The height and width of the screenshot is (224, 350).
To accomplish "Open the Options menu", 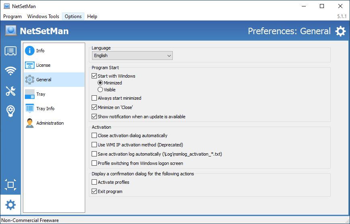I will pyautogui.click(x=73, y=16).
